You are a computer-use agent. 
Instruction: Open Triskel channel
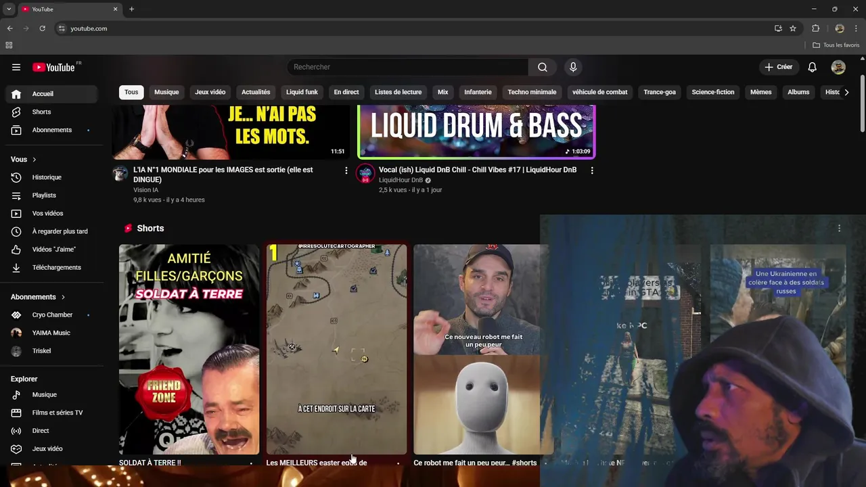point(51,351)
